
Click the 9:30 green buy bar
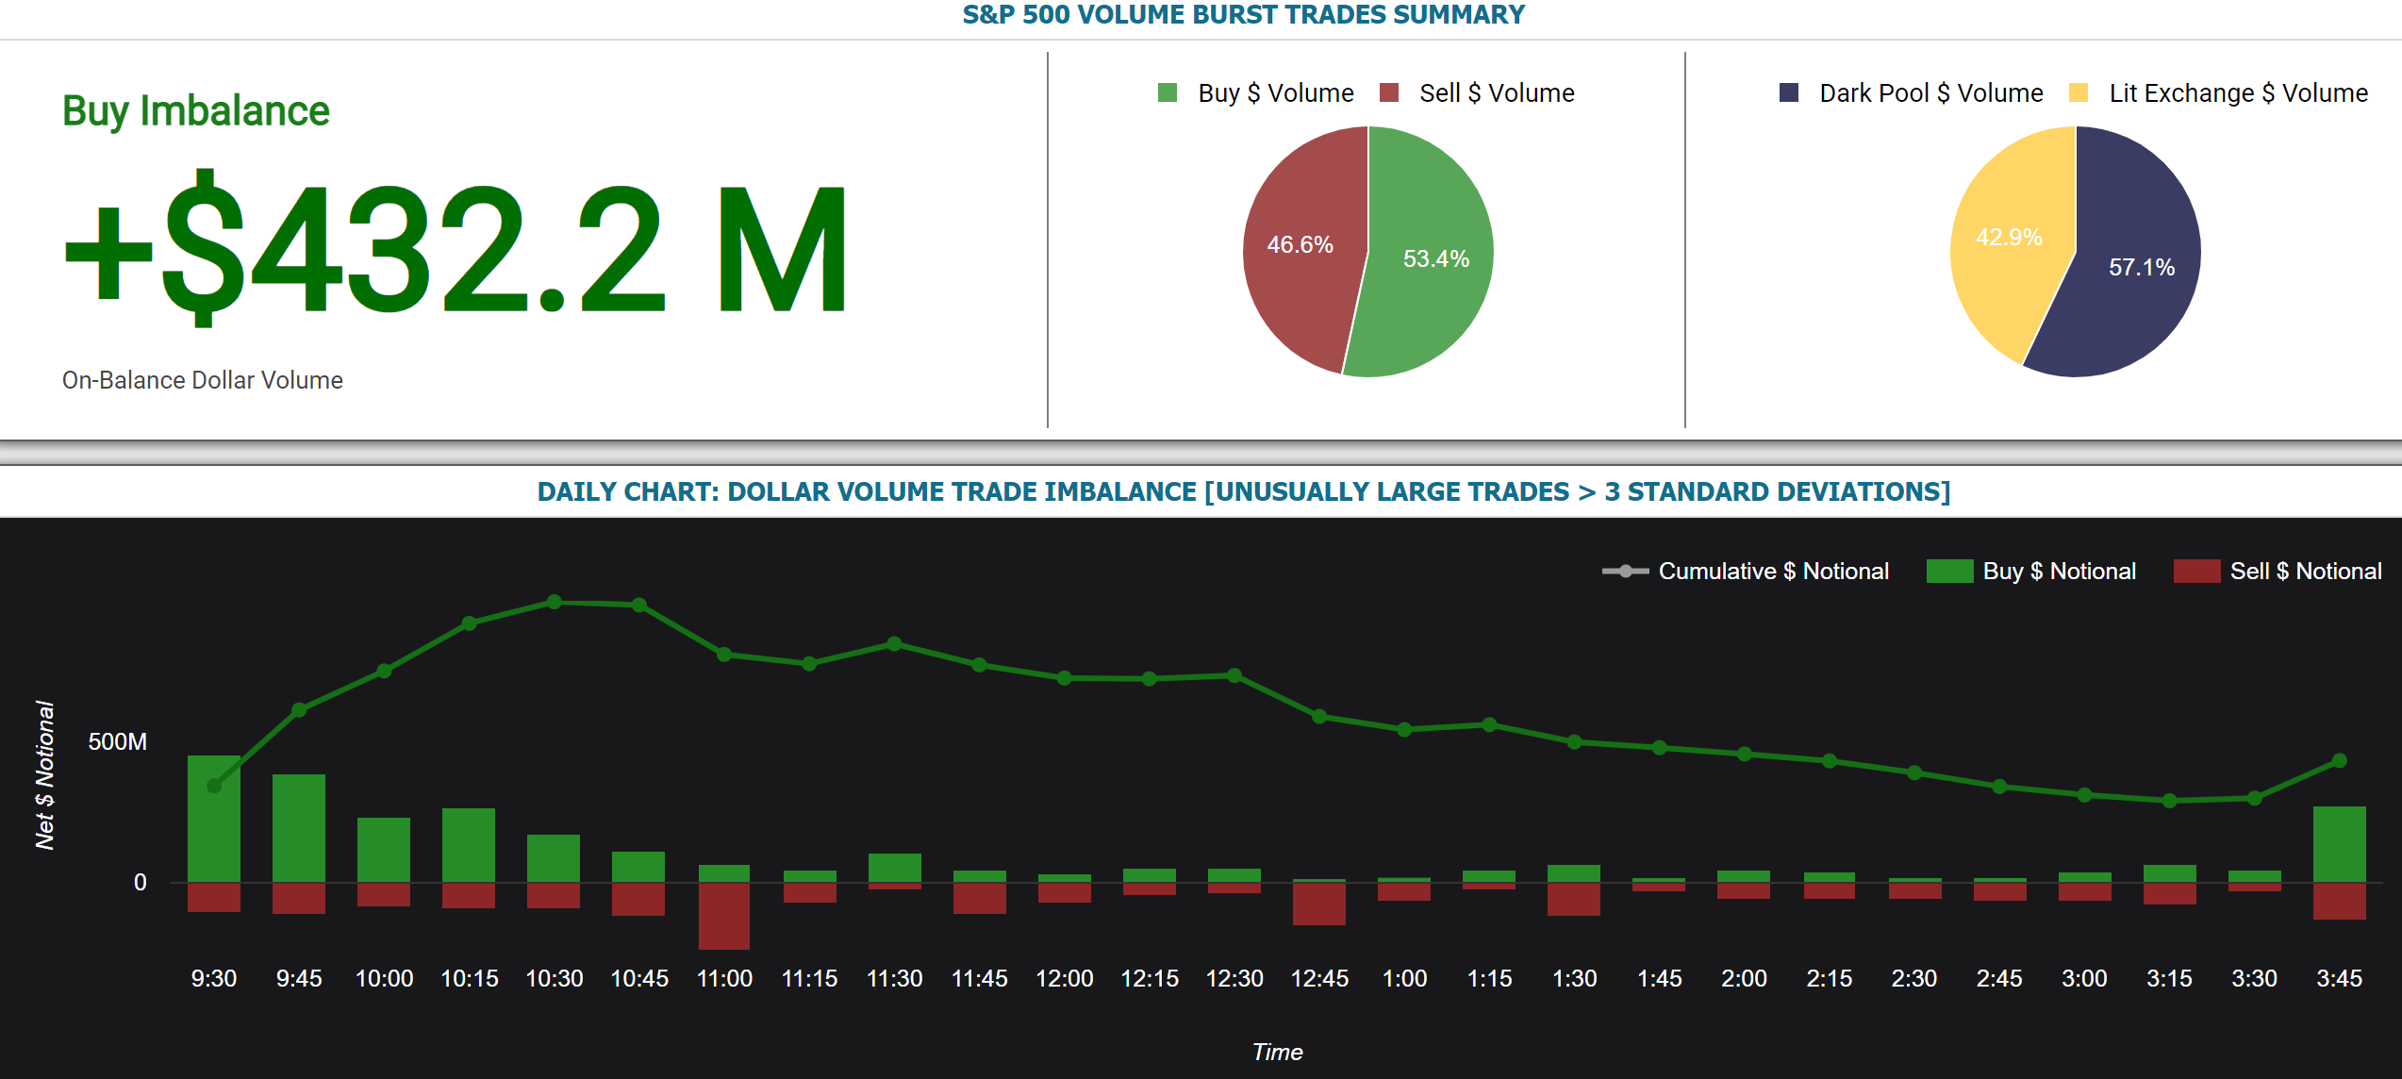[x=214, y=819]
